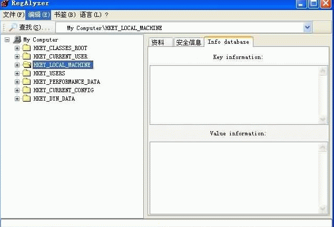Screen dimensions: 334x227
Task: Click the registry path address field
Action: click(x=179, y=28)
